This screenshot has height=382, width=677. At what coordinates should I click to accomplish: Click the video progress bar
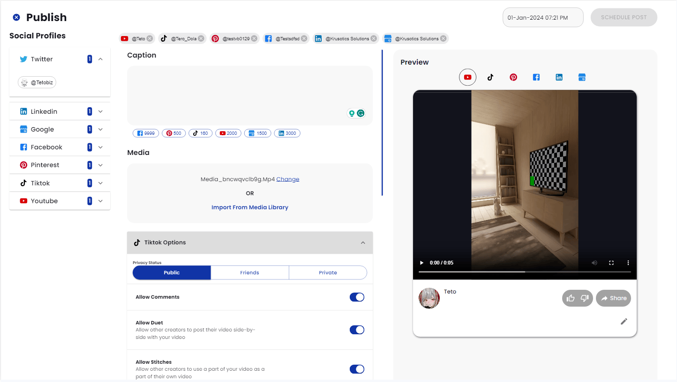pos(524,272)
